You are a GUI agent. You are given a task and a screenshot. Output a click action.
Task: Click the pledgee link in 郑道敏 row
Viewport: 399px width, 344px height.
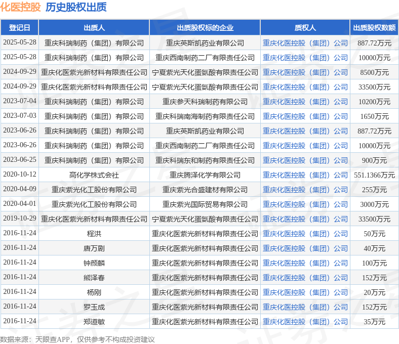click(305, 322)
